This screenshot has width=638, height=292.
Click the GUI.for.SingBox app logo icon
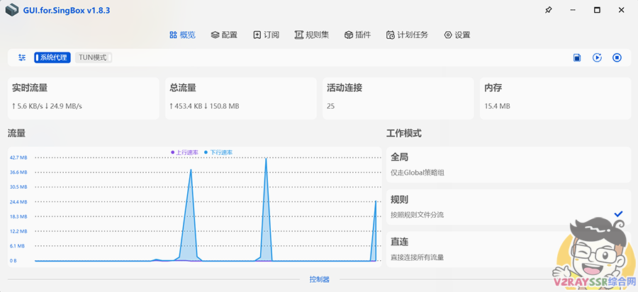coord(12,10)
